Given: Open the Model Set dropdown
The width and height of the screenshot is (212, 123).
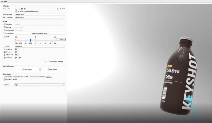Looking at the screenshot, I should [x=40, y=24].
